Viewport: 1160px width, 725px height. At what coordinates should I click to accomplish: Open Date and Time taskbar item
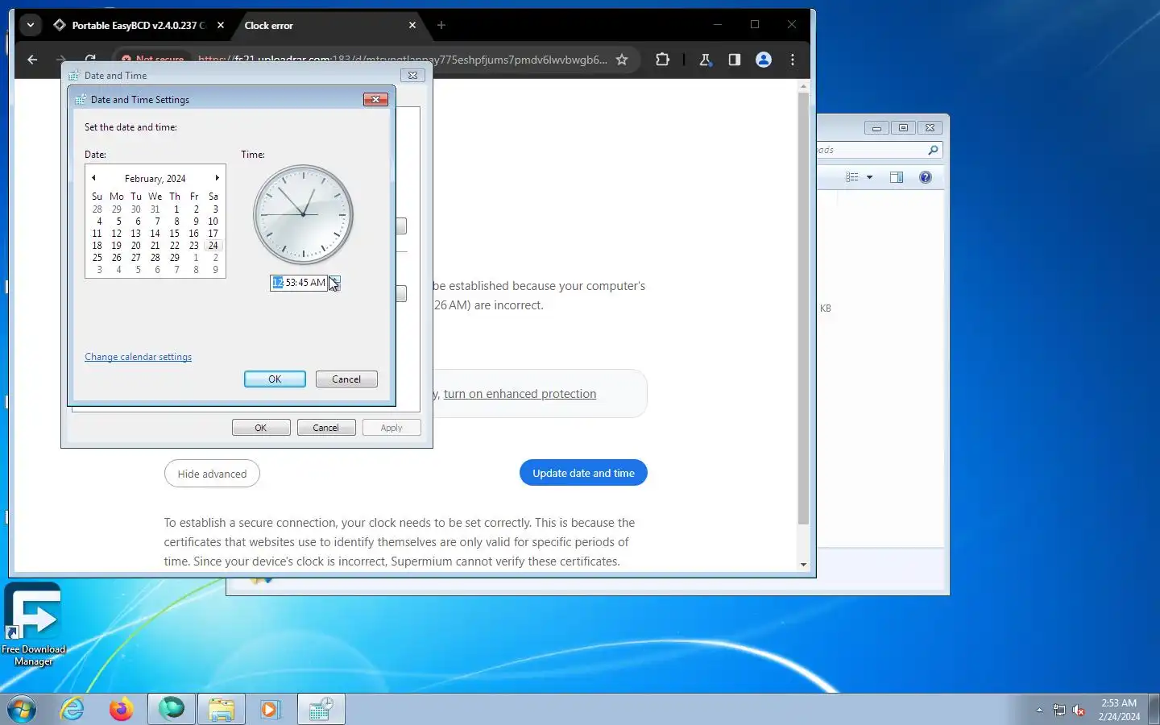321,710
